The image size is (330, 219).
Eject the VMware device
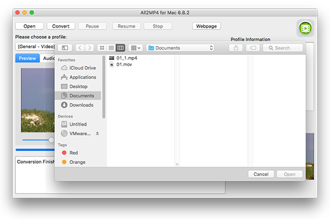pyautogui.click(x=97, y=133)
